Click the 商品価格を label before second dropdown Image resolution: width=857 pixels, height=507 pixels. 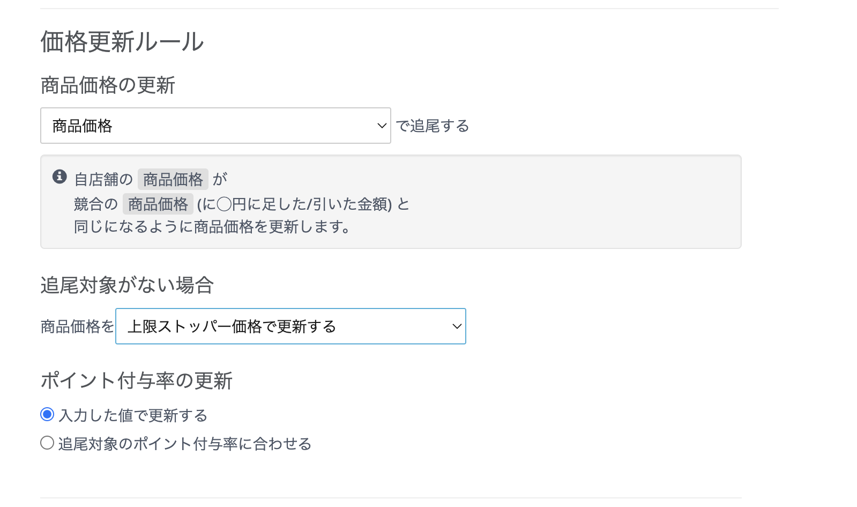click(x=77, y=326)
